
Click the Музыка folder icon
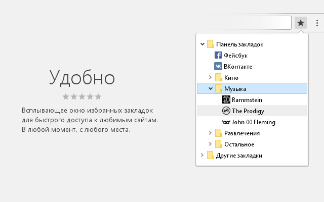[218, 88]
